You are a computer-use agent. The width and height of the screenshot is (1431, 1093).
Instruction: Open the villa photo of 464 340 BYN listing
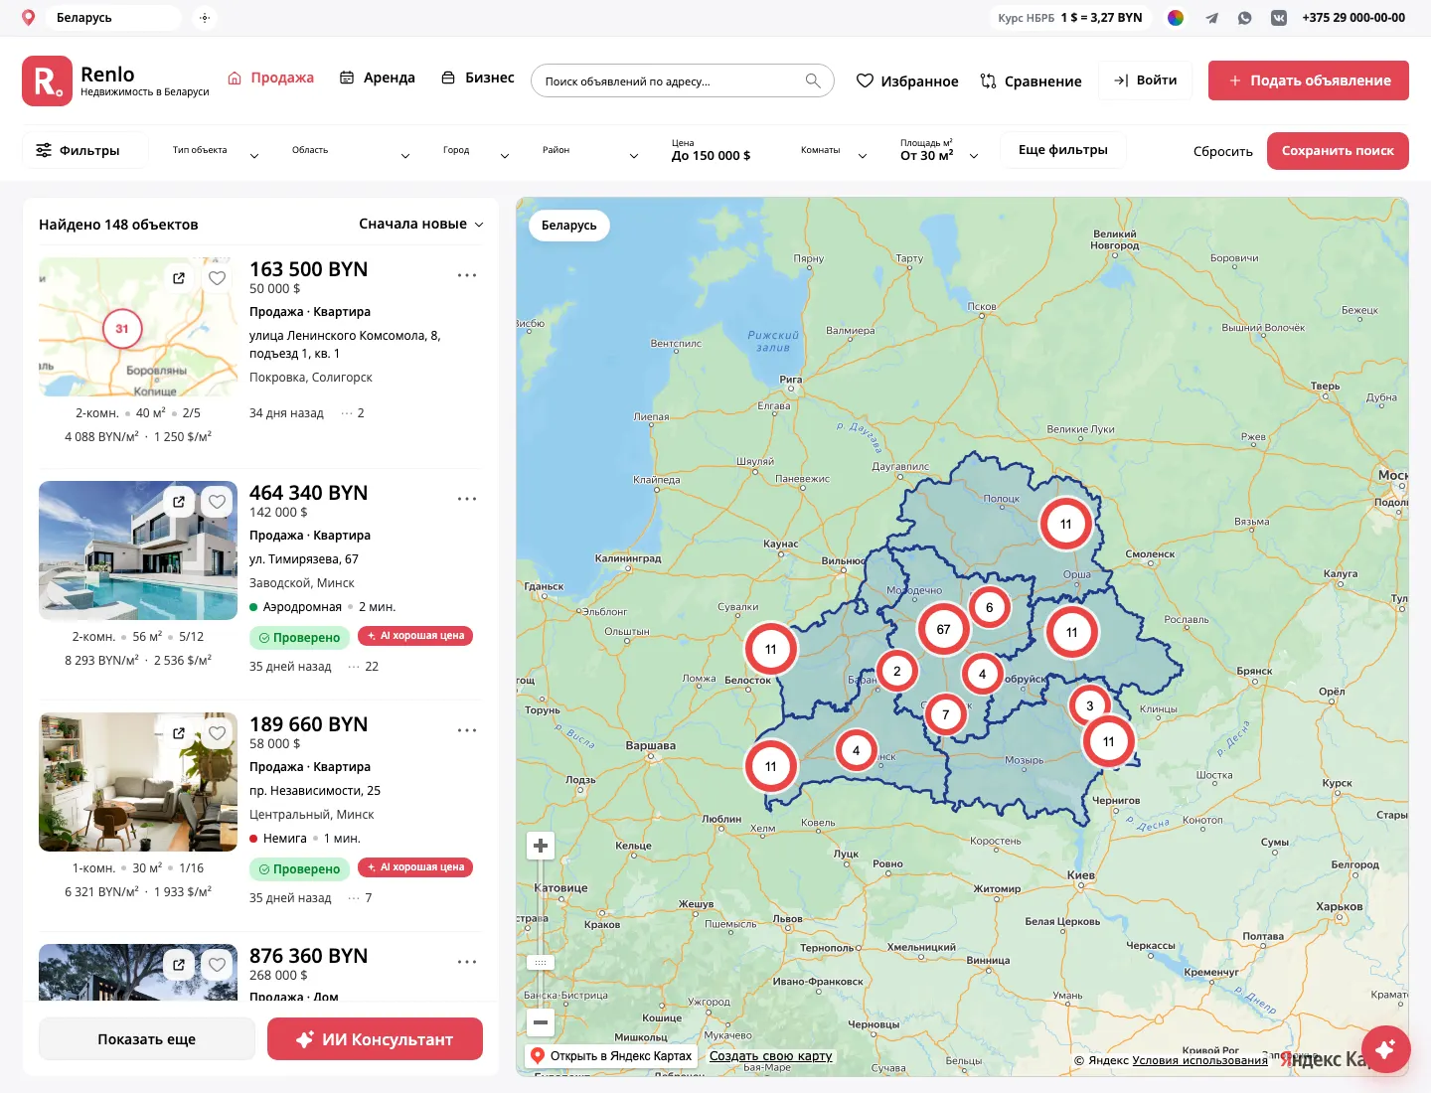[x=138, y=550]
